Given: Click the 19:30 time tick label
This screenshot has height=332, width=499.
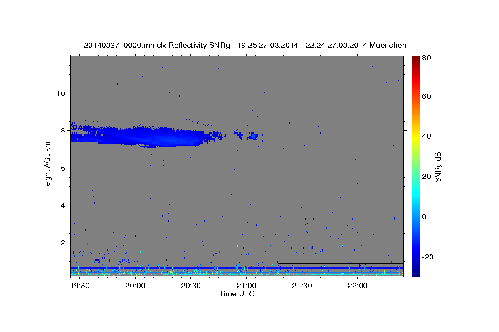Looking at the screenshot, I should pyautogui.click(x=79, y=286).
